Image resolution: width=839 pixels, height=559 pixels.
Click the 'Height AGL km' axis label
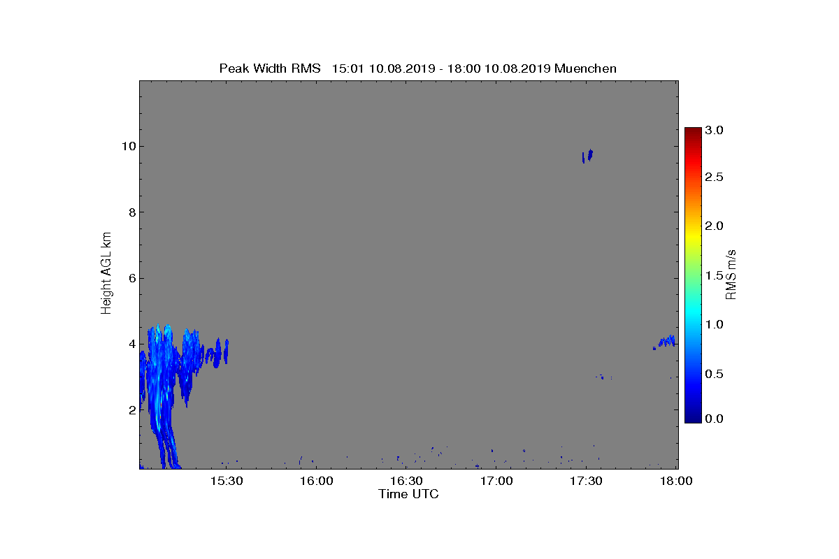pyautogui.click(x=106, y=274)
